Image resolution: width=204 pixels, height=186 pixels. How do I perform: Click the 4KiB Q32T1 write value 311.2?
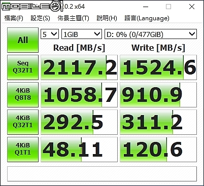pos(158,122)
